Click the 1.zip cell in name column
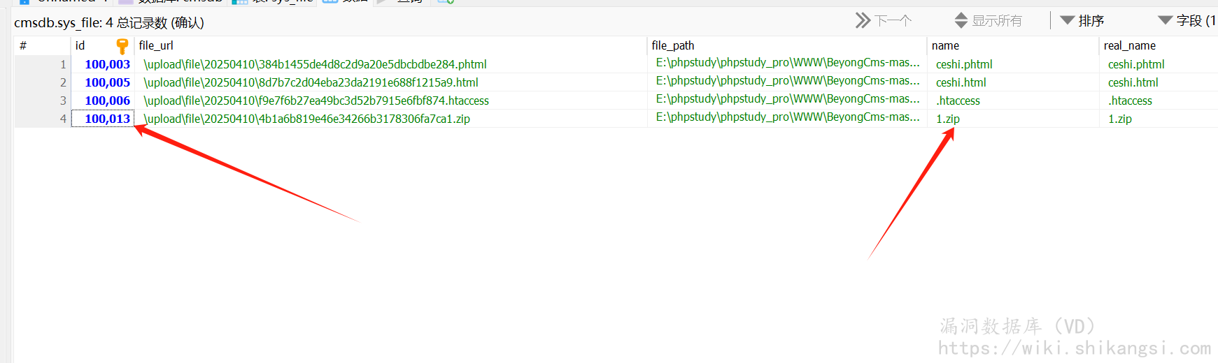The image size is (1218, 363). pyautogui.click(x=948, y=119)
